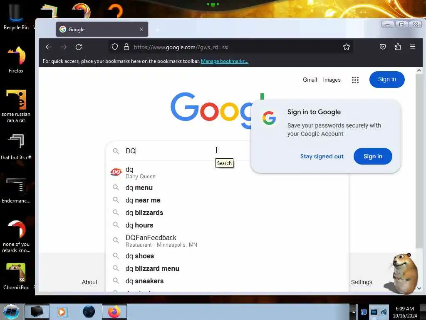The width and height of the screenshot is (426, 320).
Task: Click Sign in inside the Google popup
Action: coord(373,156)
